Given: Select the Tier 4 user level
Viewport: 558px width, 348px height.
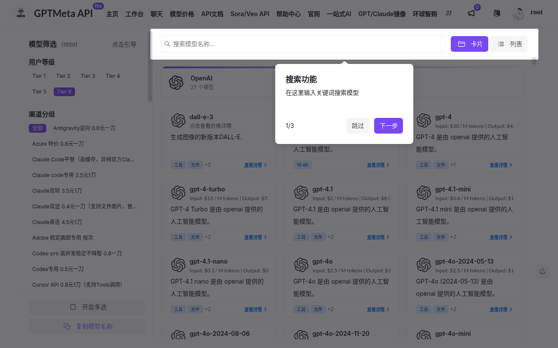Looking at the screenshot, I should 113,76.
